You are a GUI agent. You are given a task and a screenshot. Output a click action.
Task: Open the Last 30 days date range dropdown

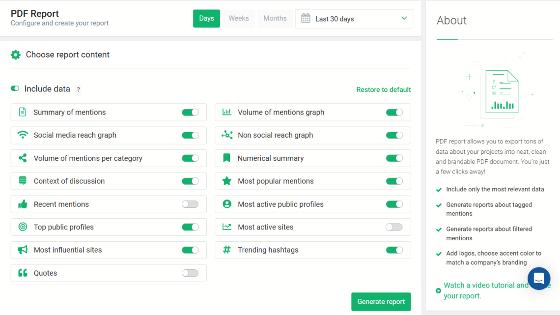[x=354, y=19]
